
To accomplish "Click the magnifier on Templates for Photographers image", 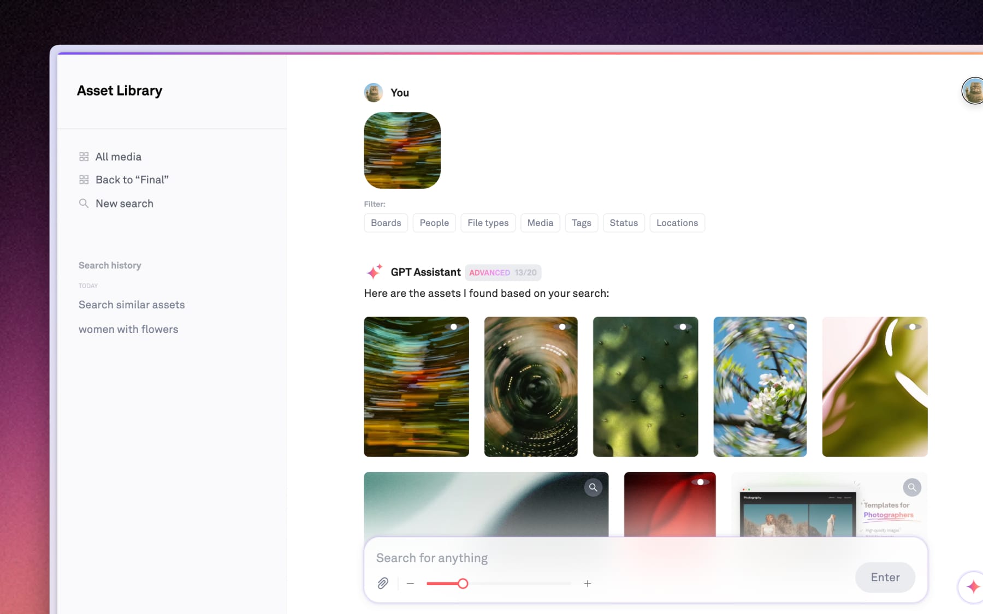I will pos(912,487).
